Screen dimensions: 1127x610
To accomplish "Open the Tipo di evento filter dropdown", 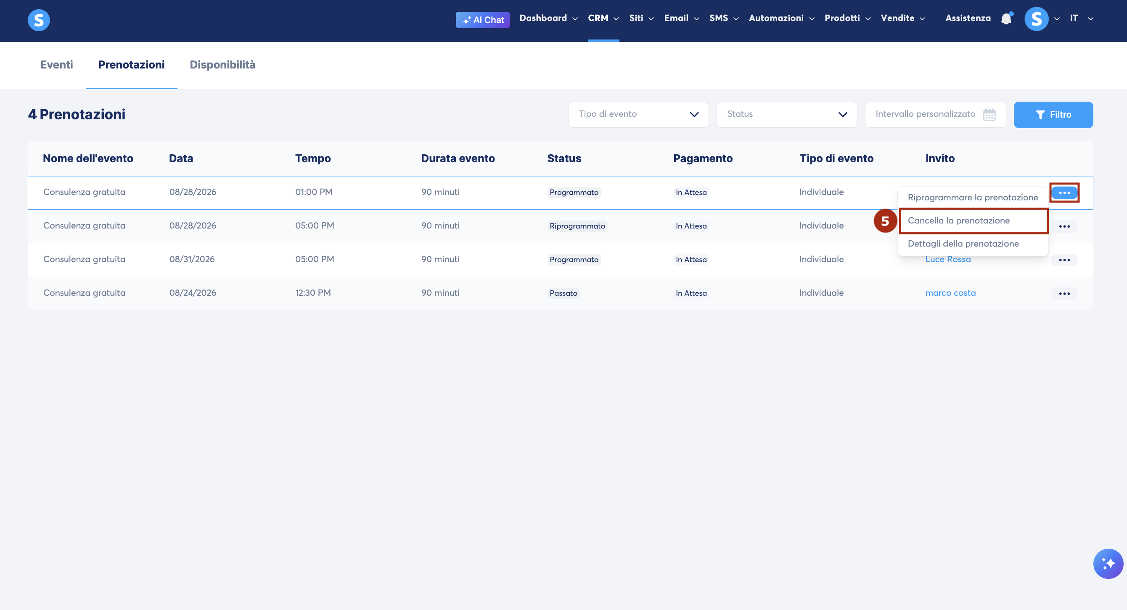I will [x=638, y=115].
